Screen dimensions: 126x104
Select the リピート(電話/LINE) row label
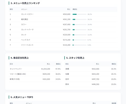click(x=18, y=74)
